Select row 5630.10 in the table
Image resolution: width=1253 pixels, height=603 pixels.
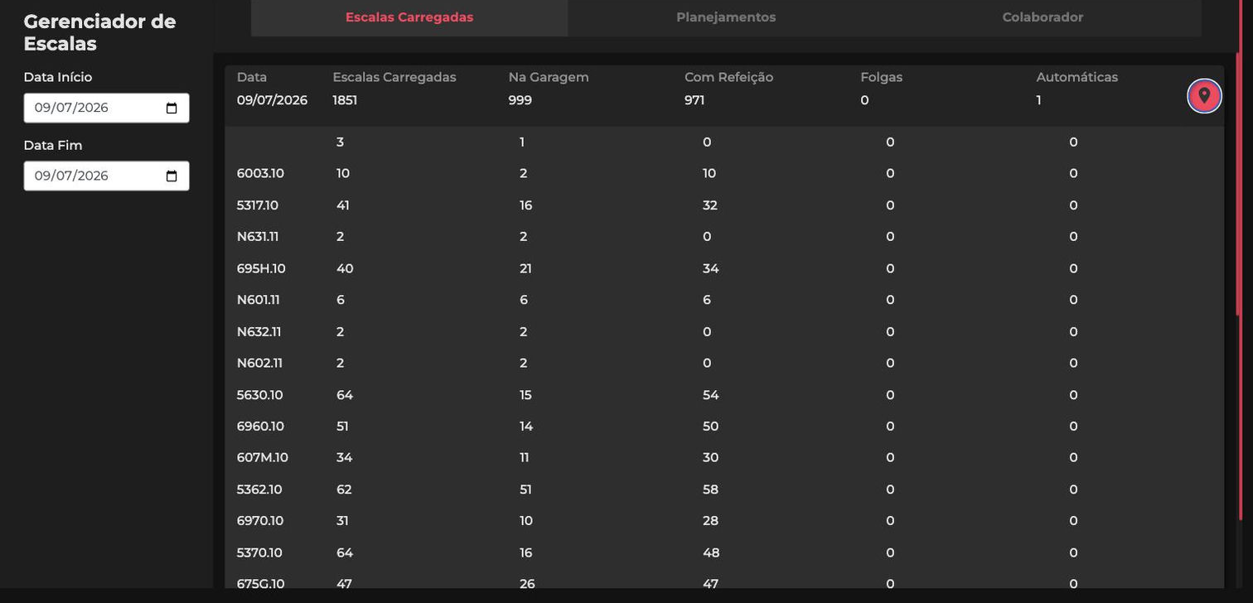(x=724, y=395)
